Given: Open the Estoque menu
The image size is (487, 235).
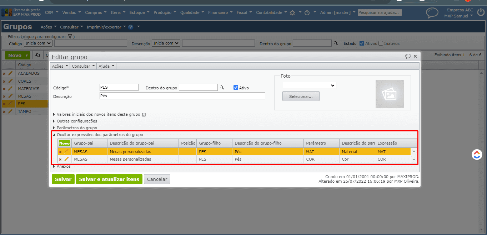Looking at the screenshot, I should click(x=140, y=12).
